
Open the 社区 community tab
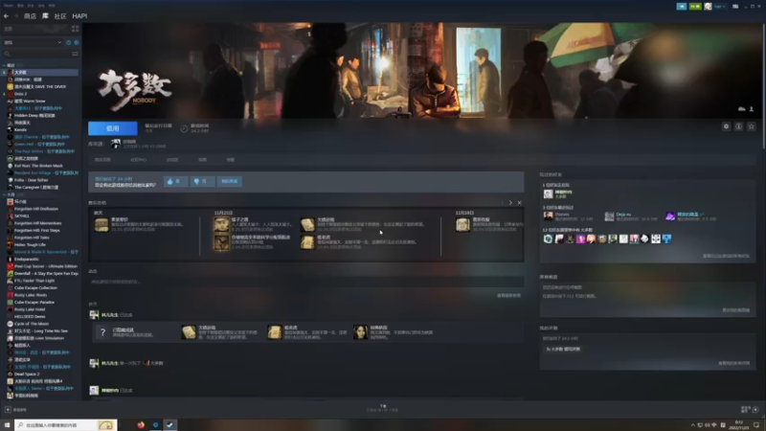click(x=60, y=16)
